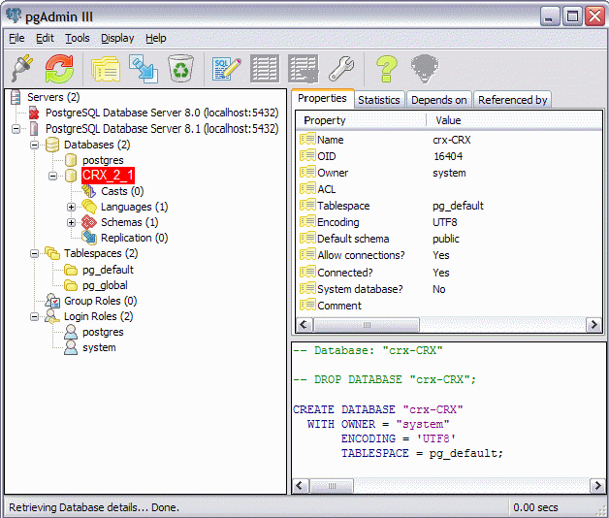The image size is (609, 518).
Task: Click the Add server connection plug icon
Action: (21, 69)
